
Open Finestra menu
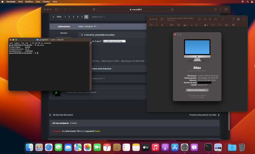pyautogui.click(x=46, y=2)
